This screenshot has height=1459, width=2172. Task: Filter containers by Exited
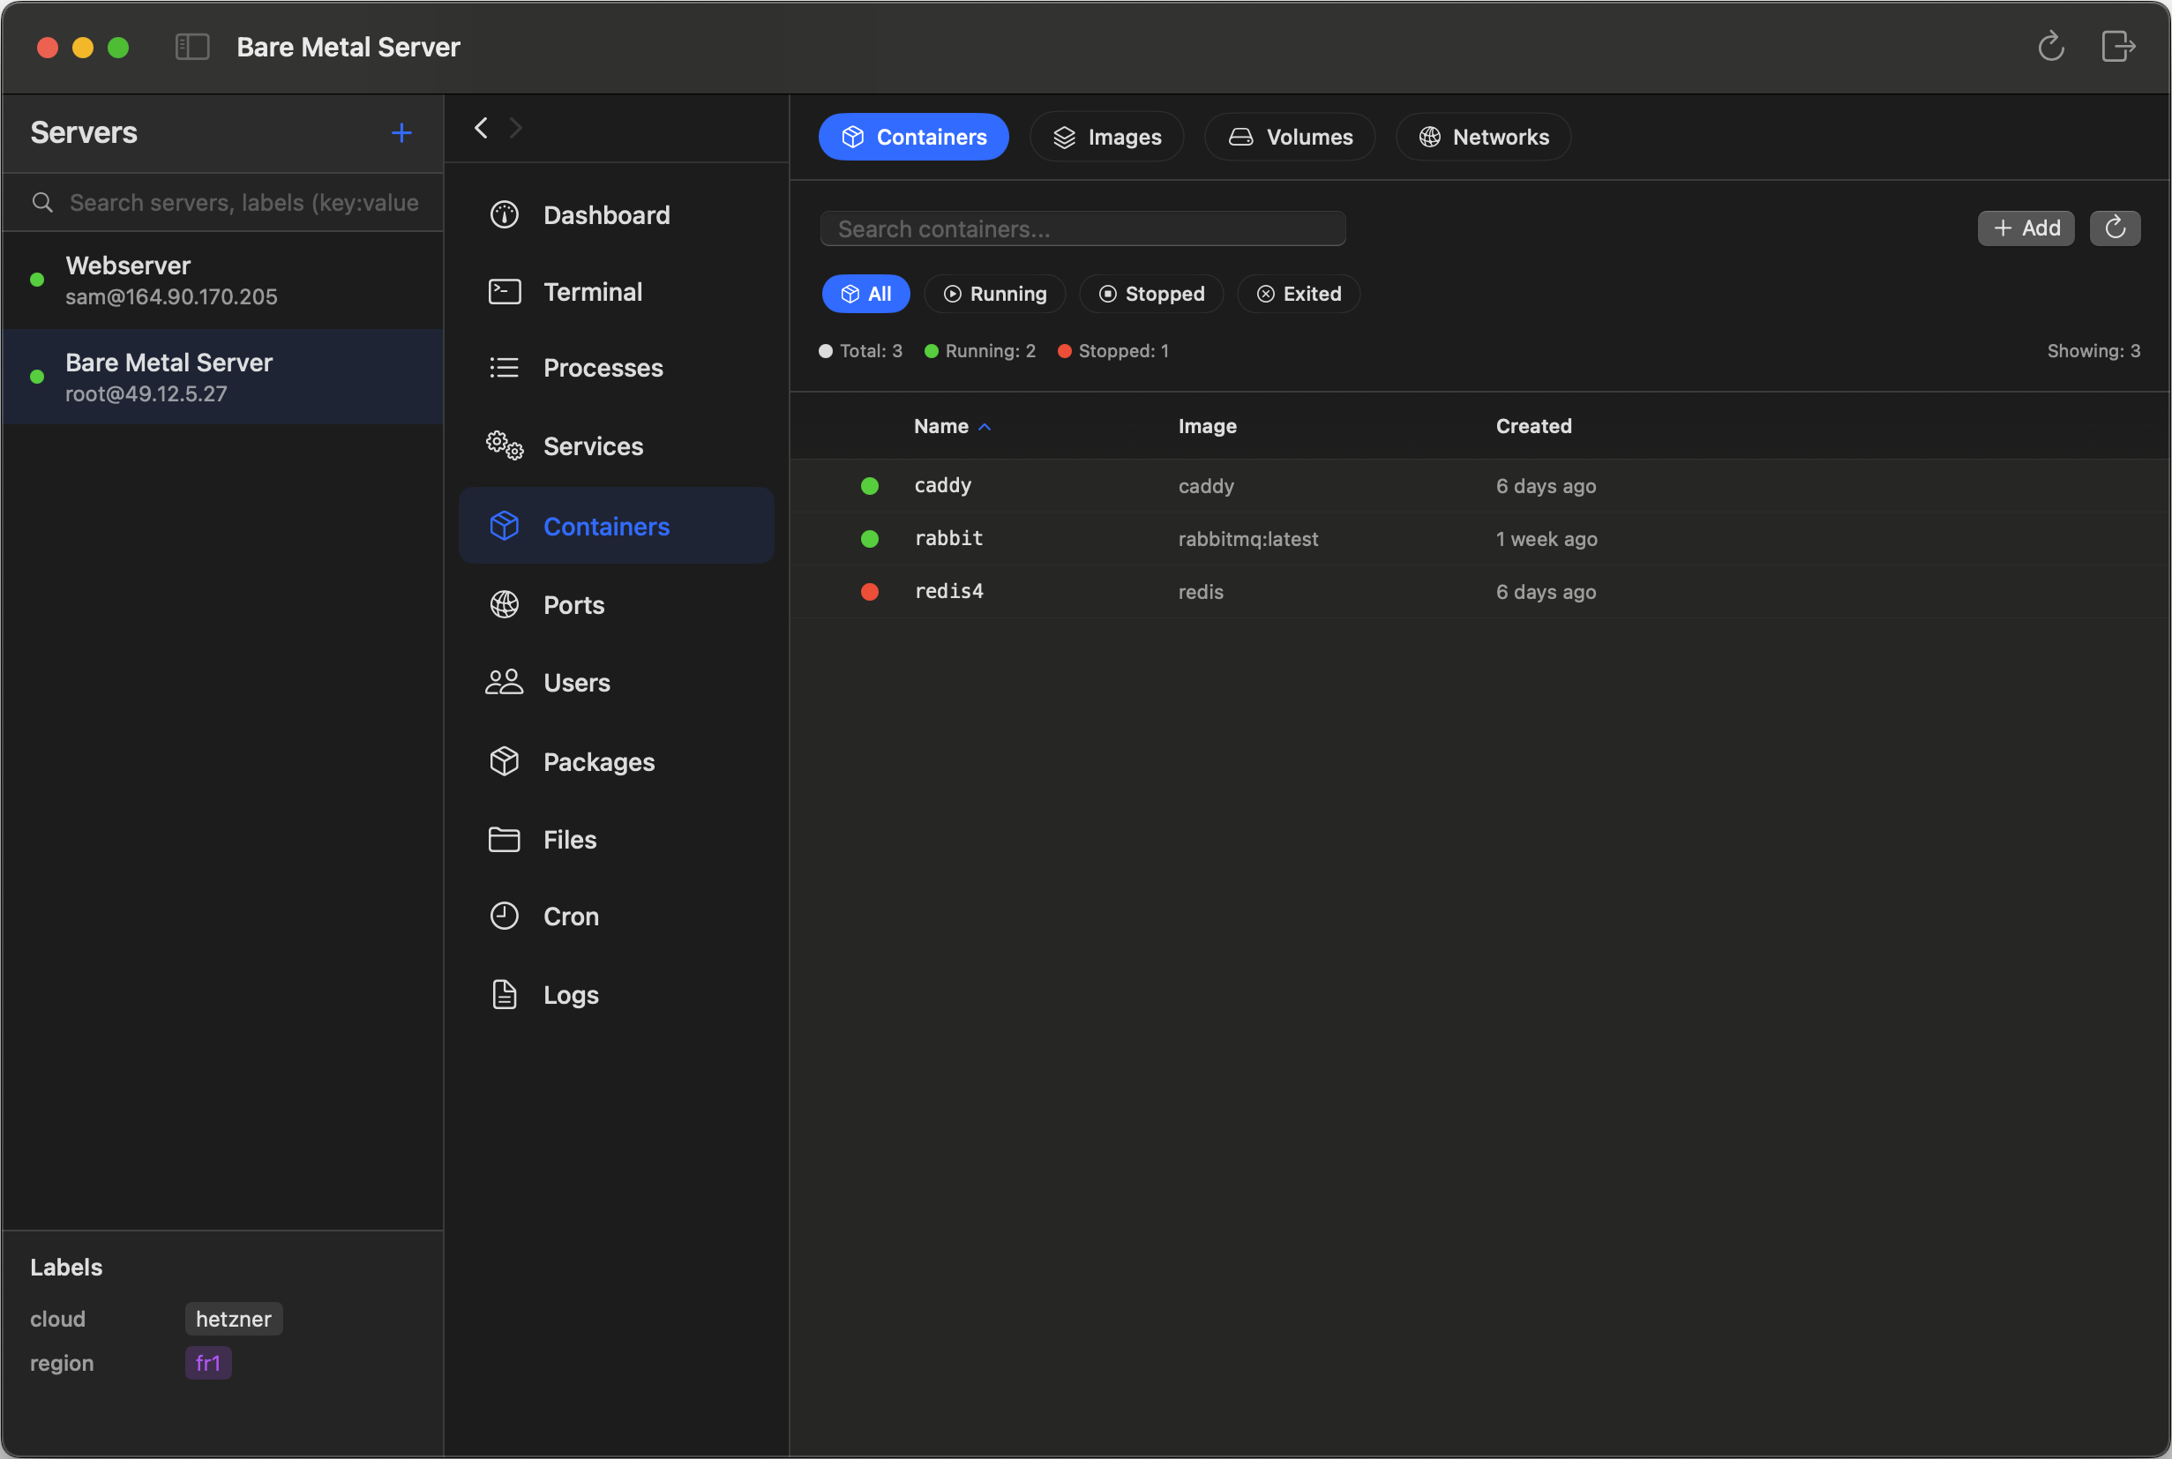pos(1299,294)
